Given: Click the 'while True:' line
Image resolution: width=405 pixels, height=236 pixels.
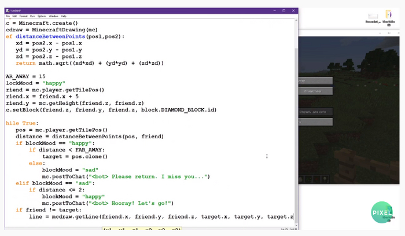Looking at the screenshot, I should 22,123.
